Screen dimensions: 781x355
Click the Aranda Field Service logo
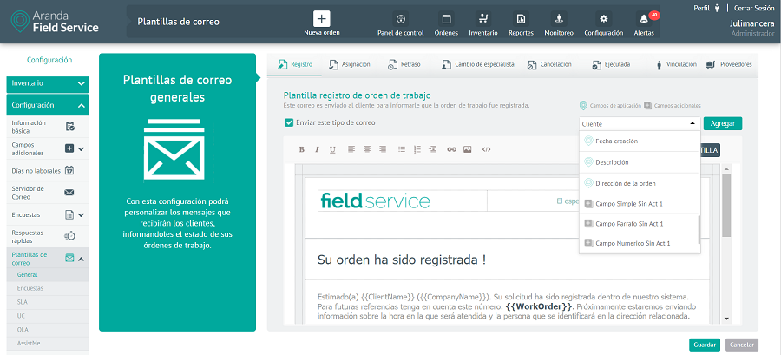pyautogui.click(x=55, y=22)
